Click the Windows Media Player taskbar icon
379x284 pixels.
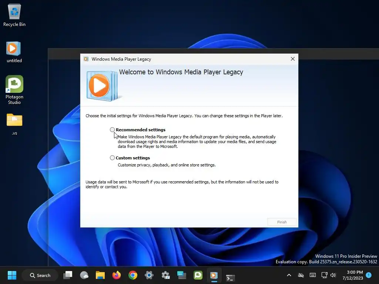coord(214,275)
